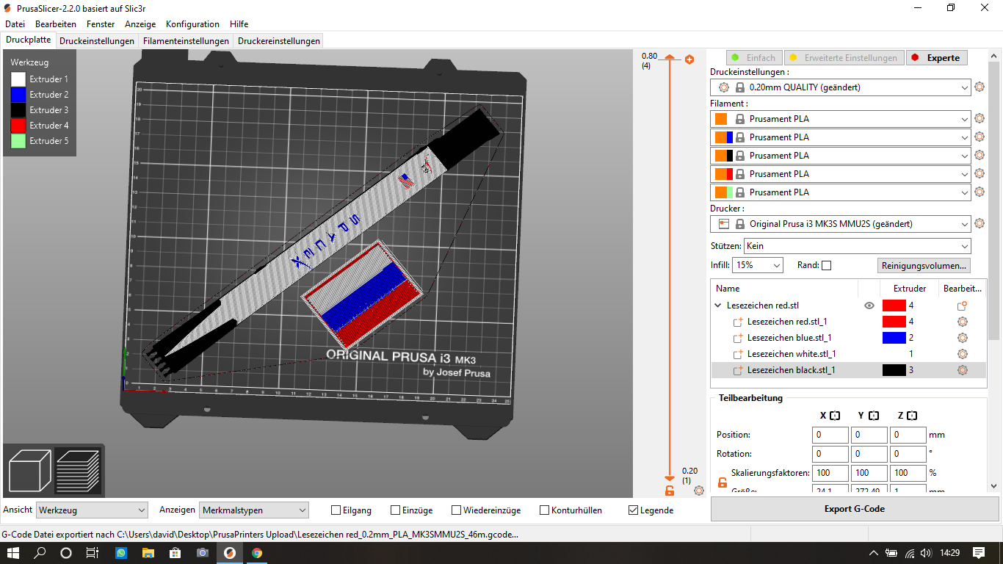This screenshot has height=564, width=1003.
Task: Switch to Erweiterte Einstellungen mode
Action: tap(844, 58)
